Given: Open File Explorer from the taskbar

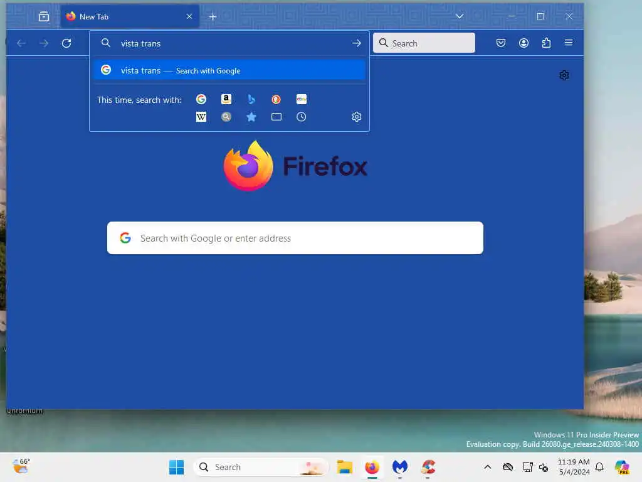Looking at the screenshot, I should point(344,467).
